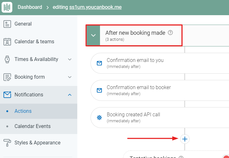This screenshot has height=158, width=229.
Task: Select the Actions submenu item
Action: pyautogui.click(x=23, y=111)
